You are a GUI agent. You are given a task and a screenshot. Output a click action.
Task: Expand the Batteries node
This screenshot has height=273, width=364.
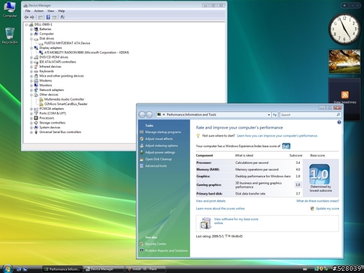tap(31, 29)
